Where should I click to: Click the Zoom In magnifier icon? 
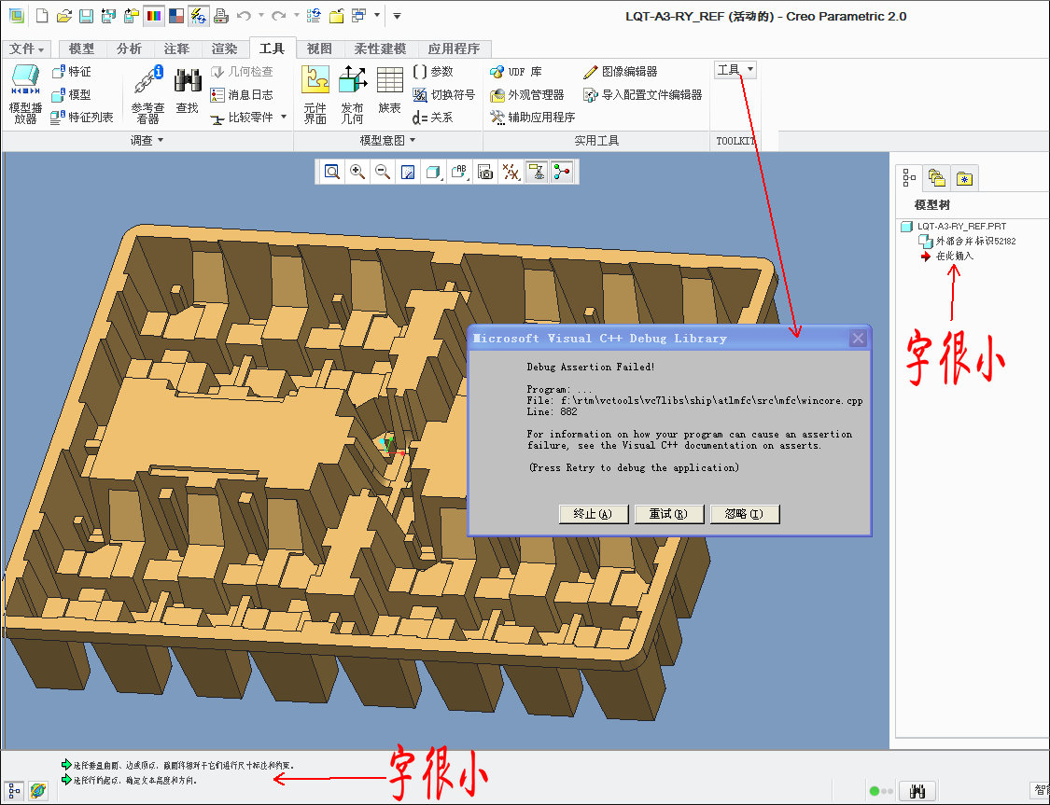click(x=357, y=172)
